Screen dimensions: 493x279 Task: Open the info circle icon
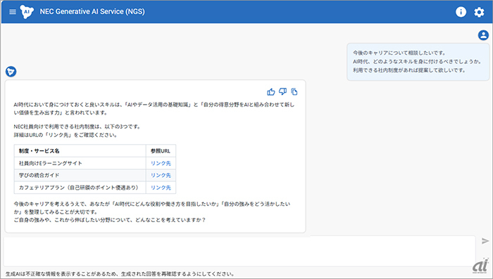pos(461,12)
